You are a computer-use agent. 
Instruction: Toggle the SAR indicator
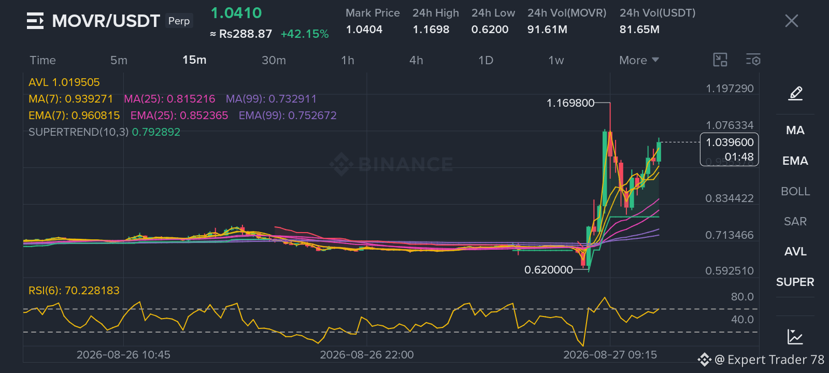[x=795, y=221]
